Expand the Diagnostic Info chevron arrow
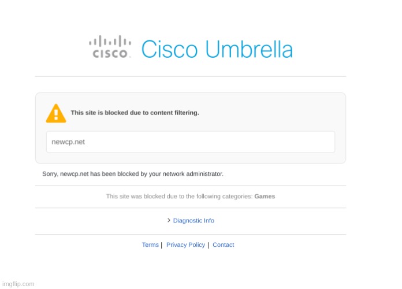Image resolution: width=402 pixels, height=289 pixels. coord(169,220)
